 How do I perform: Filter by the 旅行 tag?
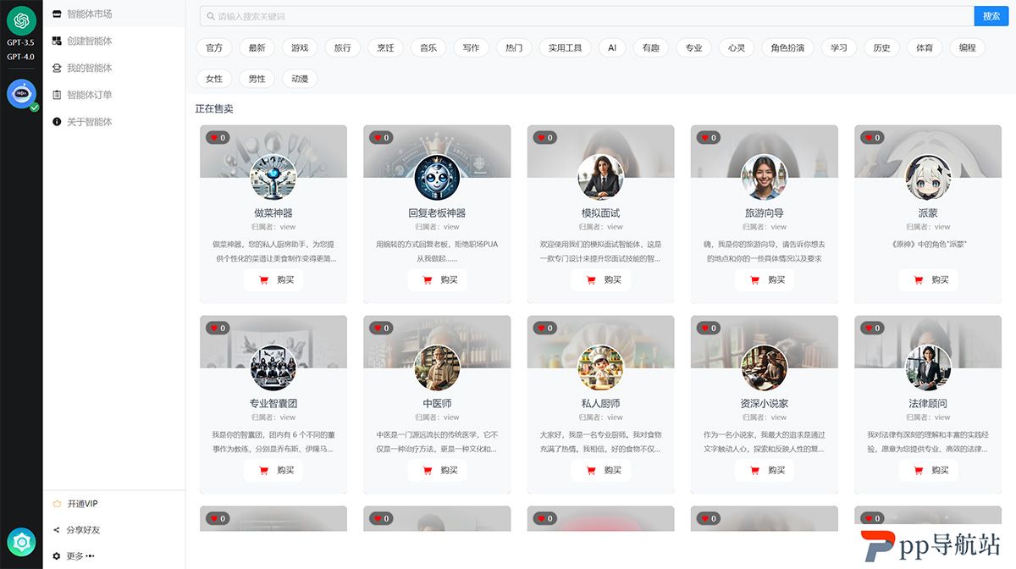343,48
